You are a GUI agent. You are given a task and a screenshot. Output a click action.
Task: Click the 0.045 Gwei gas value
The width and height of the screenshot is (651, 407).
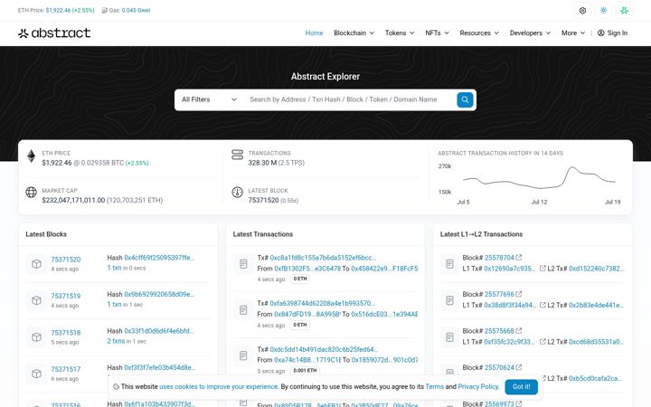coord(136,10)
